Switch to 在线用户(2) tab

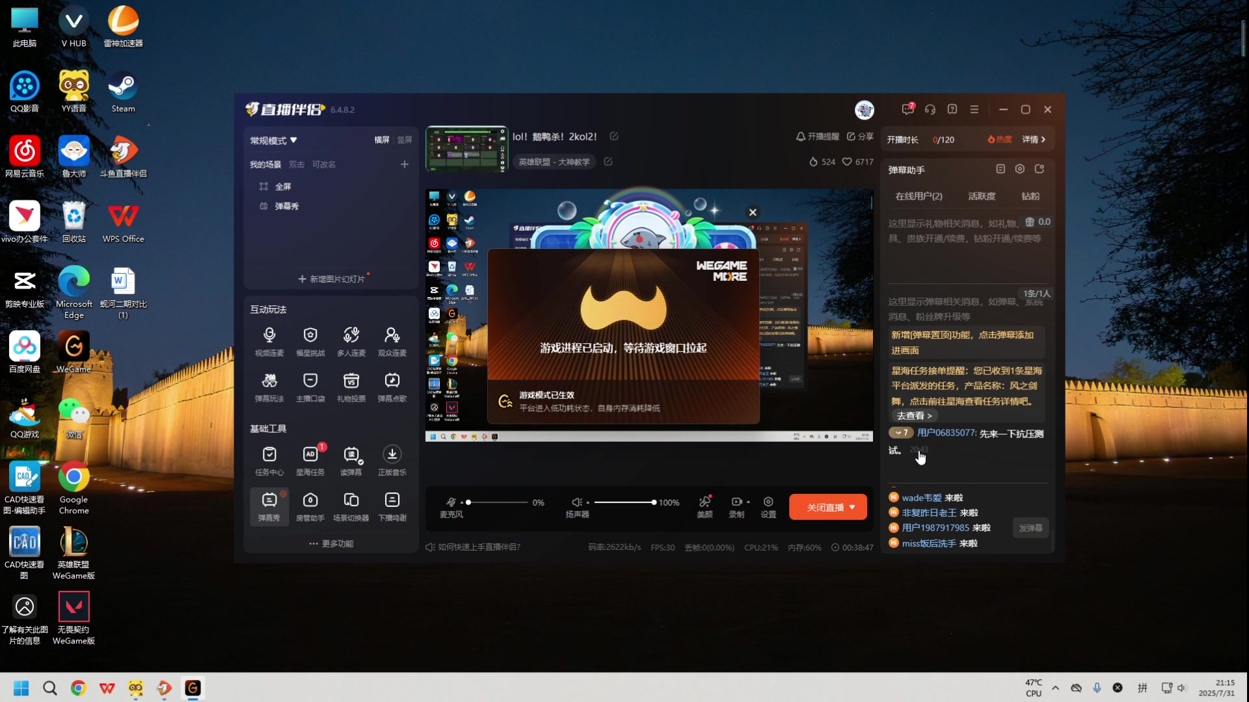919,196
